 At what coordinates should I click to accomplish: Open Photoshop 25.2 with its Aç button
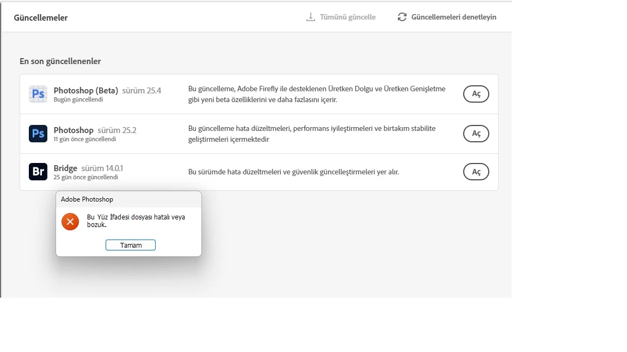click(476, 133)
